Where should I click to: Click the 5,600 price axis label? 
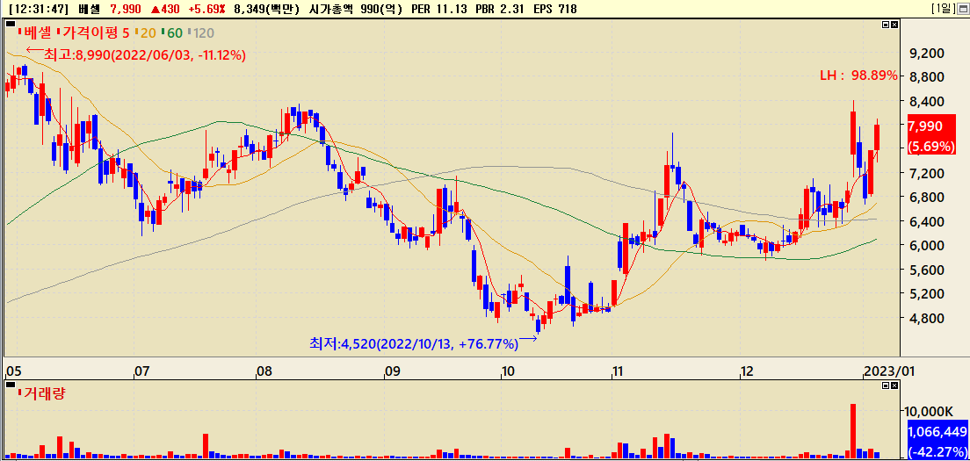pos(925,270)
